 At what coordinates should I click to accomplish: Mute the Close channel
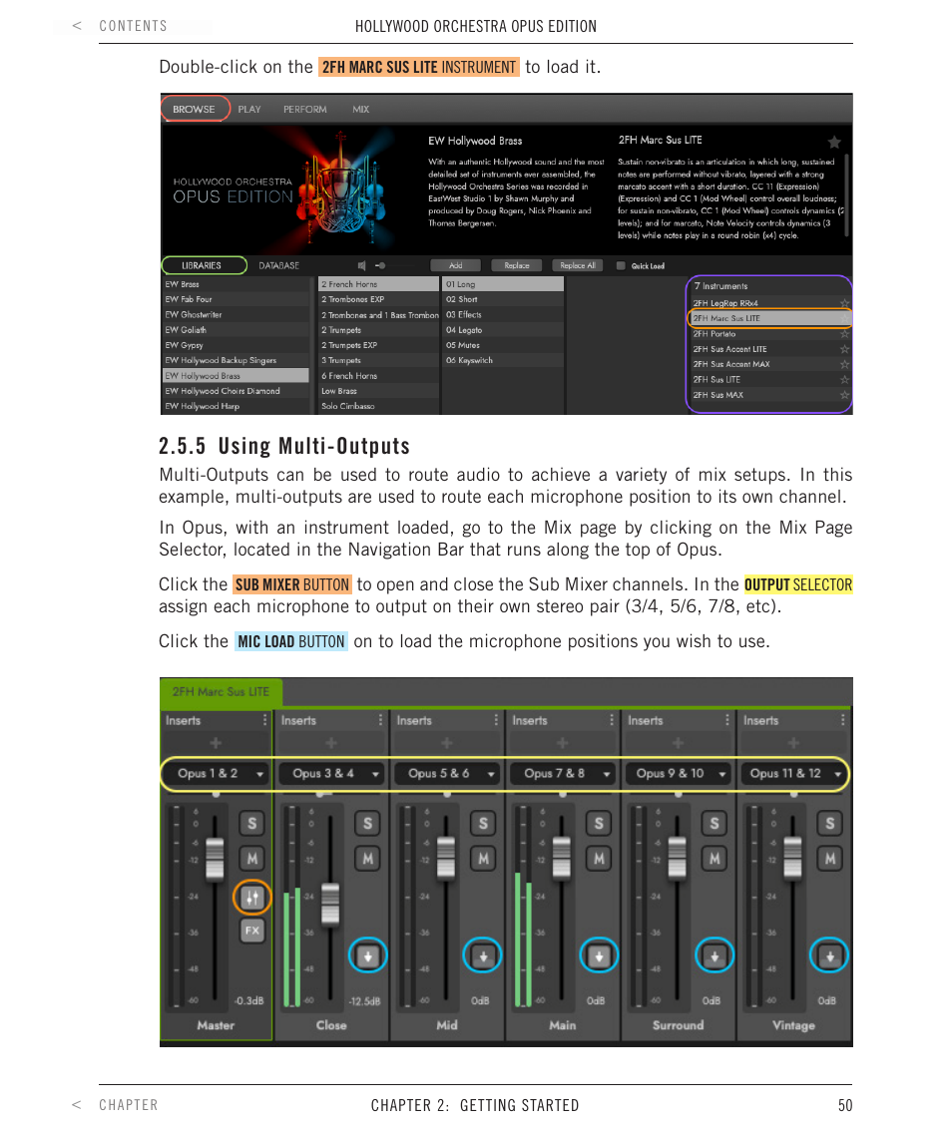(x=368, y=859)
